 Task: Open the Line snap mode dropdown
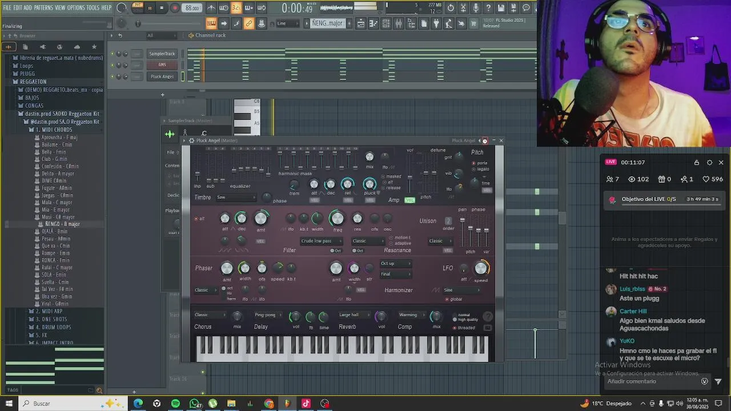pyautogui.click(x=287, y=23)
